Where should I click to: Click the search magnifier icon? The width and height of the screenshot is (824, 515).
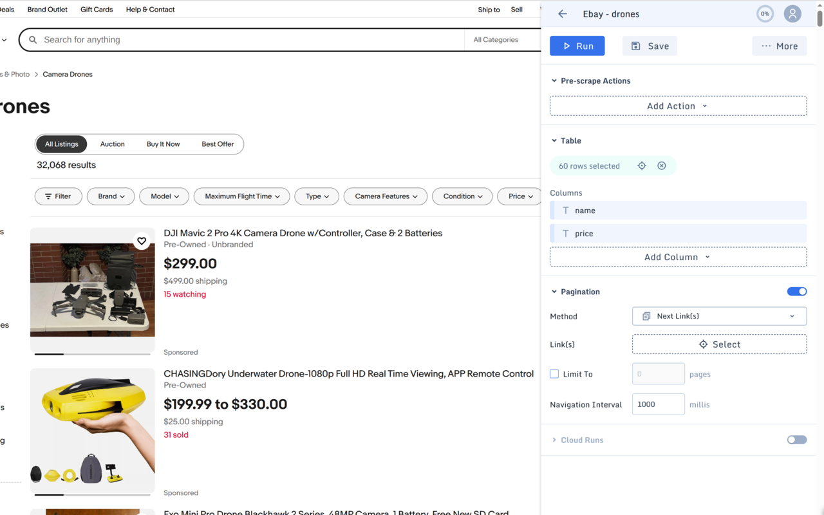(x=33, y=40)
